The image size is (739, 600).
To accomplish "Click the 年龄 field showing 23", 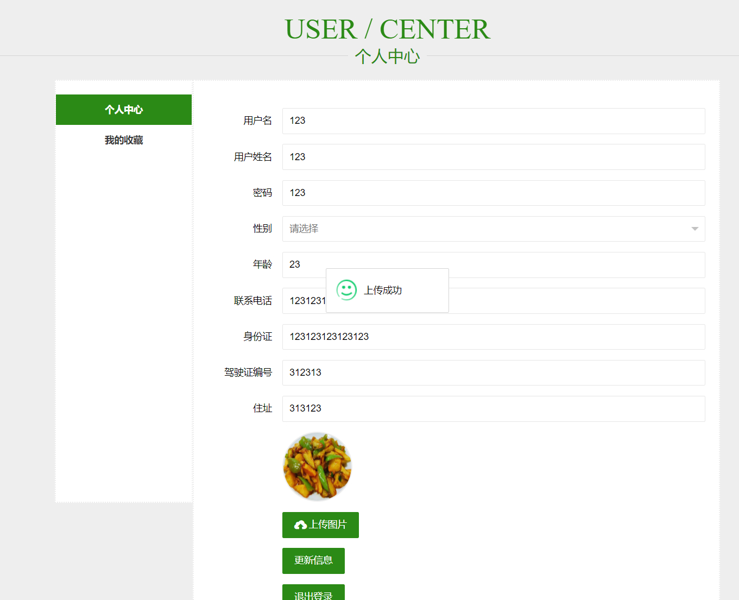I will click(x=494, y=265).
